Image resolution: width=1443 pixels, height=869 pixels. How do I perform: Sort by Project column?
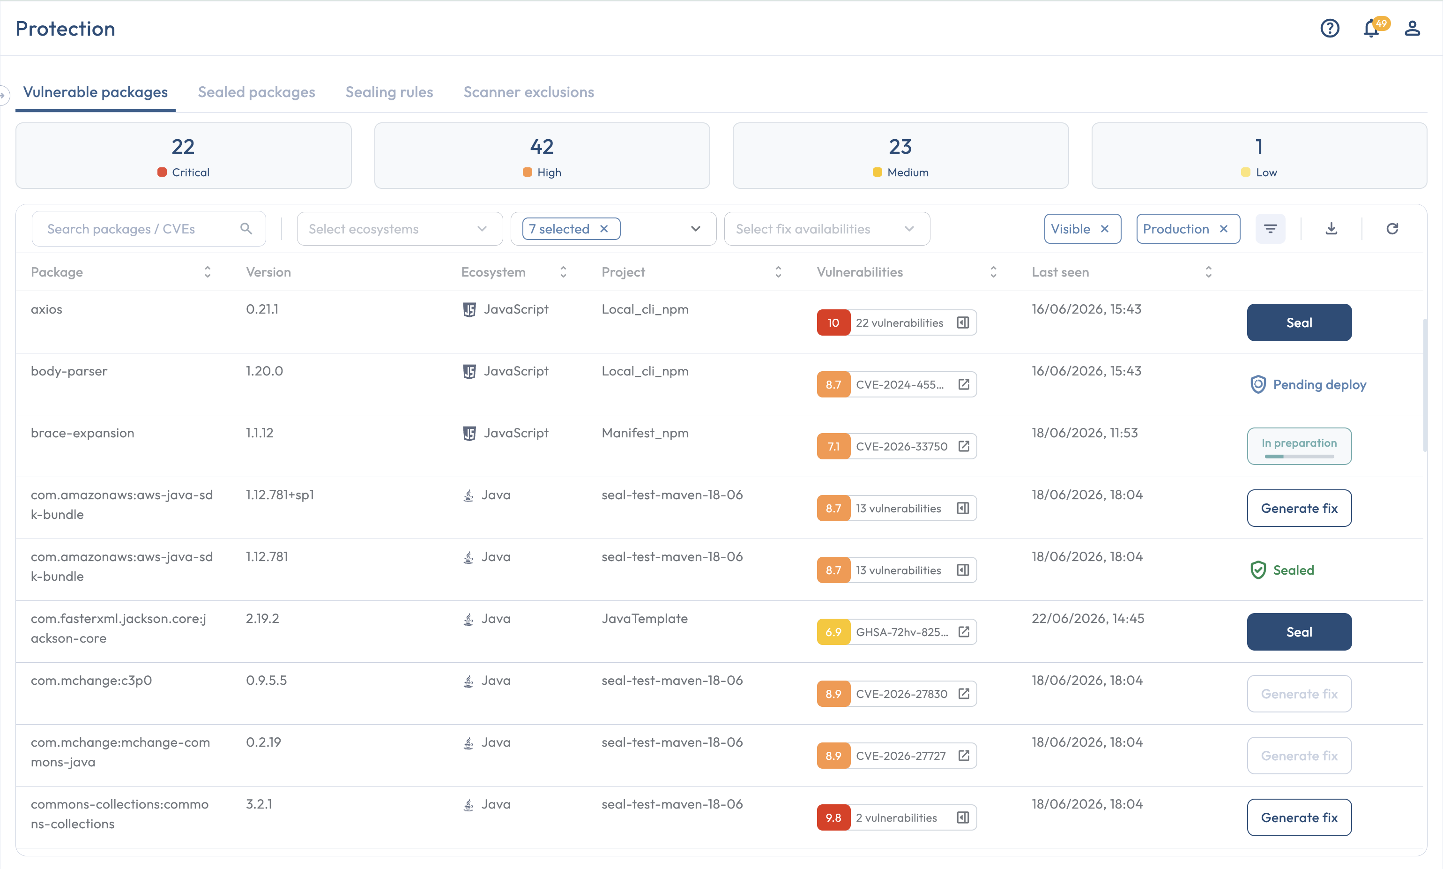click(x=778, y=272)
